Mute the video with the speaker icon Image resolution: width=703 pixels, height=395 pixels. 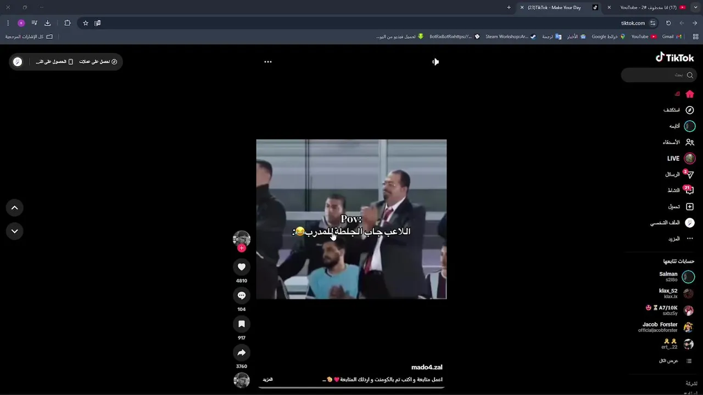point(435,62)
